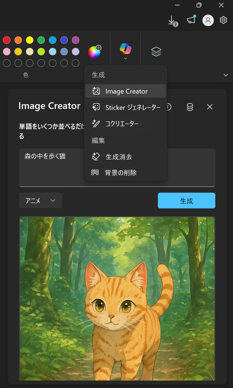Screen dimensions: 233x388
Task: Pick the gold color swatch
Action: click(18, 51)
